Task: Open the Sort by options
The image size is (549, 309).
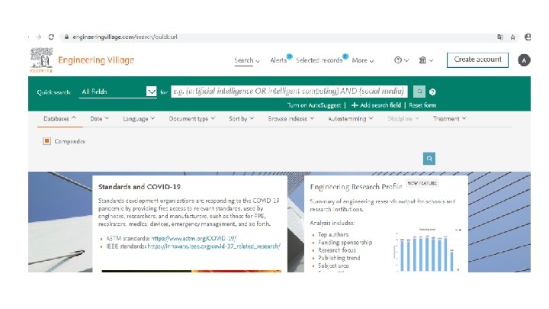Action: pos(241,119)
